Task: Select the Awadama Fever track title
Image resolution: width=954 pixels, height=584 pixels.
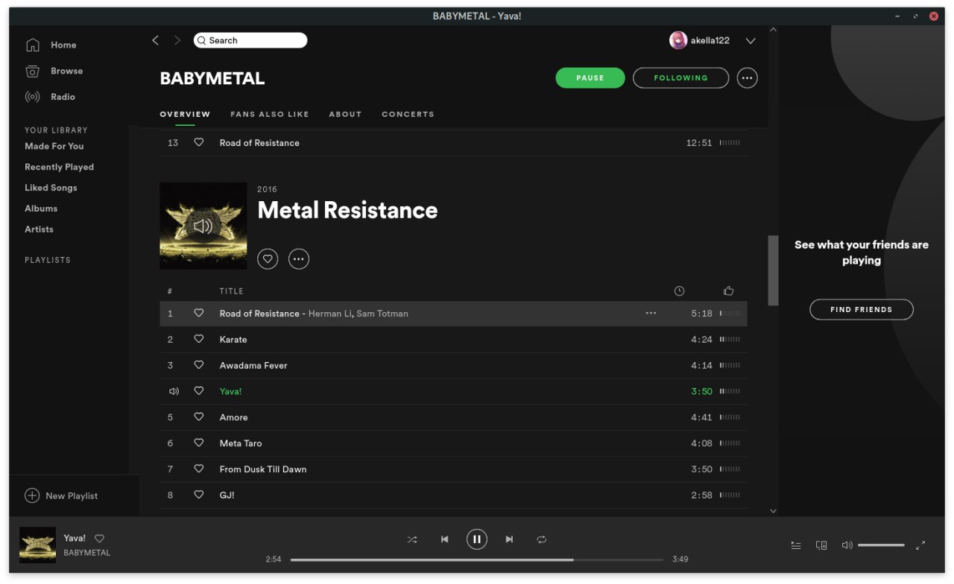Action: 253,366
